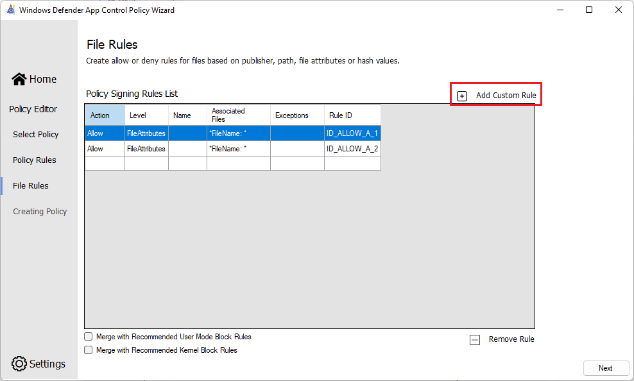Image resolution: width=634 pixels, height=381 pixels.
Task: Open the Select Policy step
Action: click(x=35, y=135)
